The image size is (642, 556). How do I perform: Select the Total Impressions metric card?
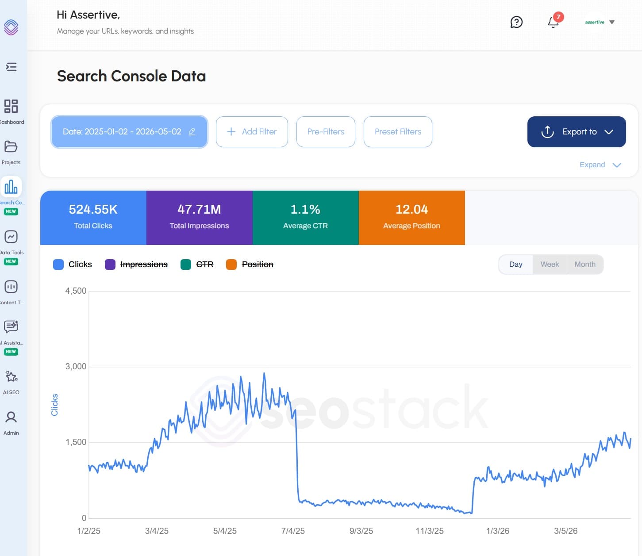point(200,218)
